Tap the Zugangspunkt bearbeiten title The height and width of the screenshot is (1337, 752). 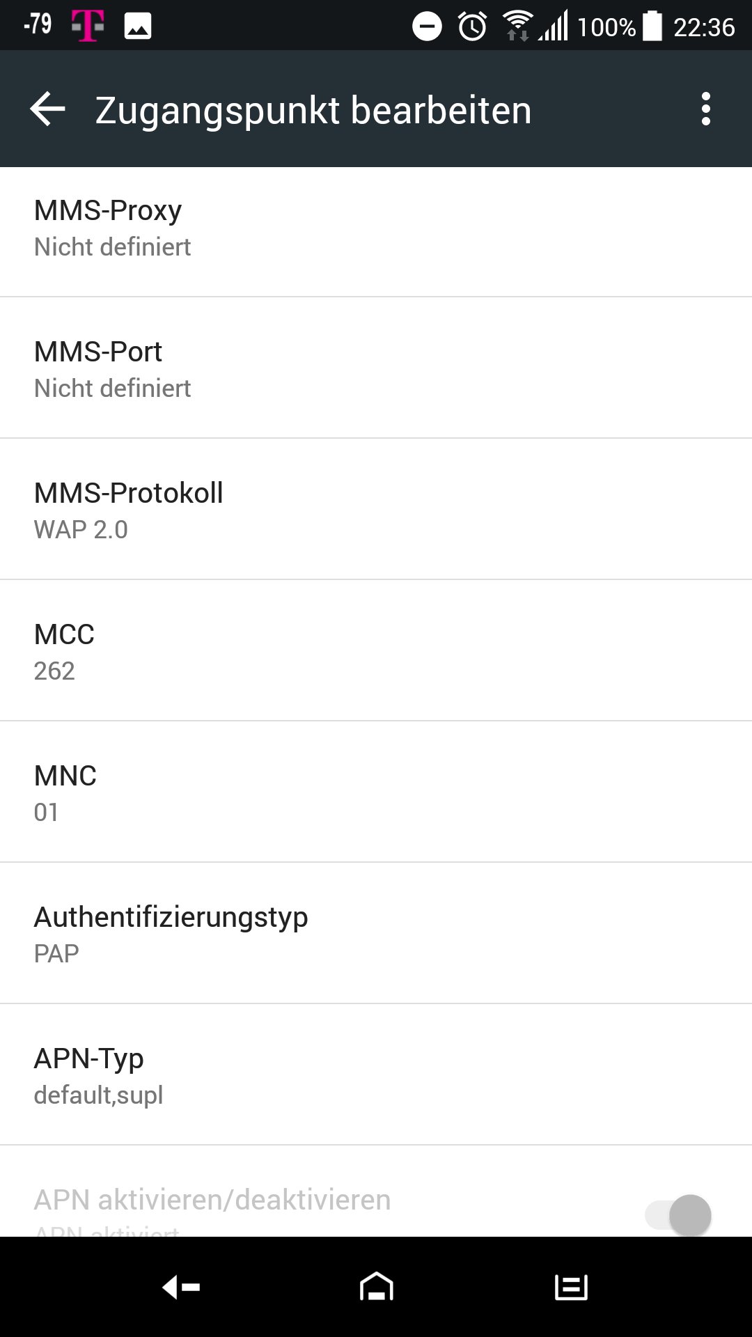(313, 110)
